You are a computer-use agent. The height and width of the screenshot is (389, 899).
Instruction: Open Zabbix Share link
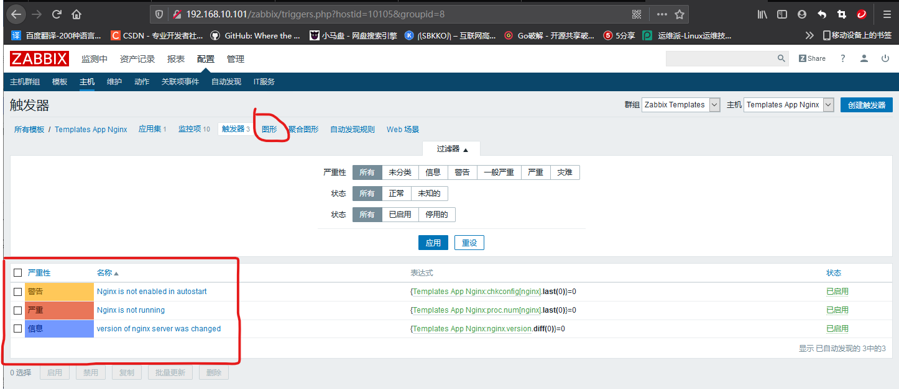pos(812,58)
